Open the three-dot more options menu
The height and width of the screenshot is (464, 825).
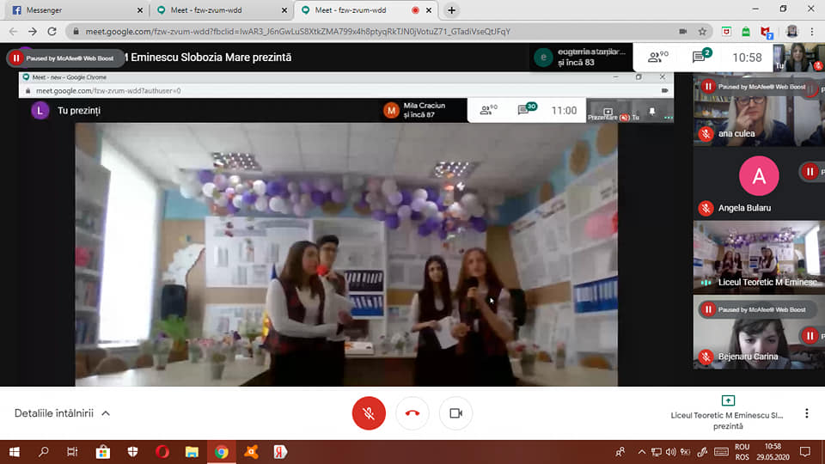click(x=807, y=413)
